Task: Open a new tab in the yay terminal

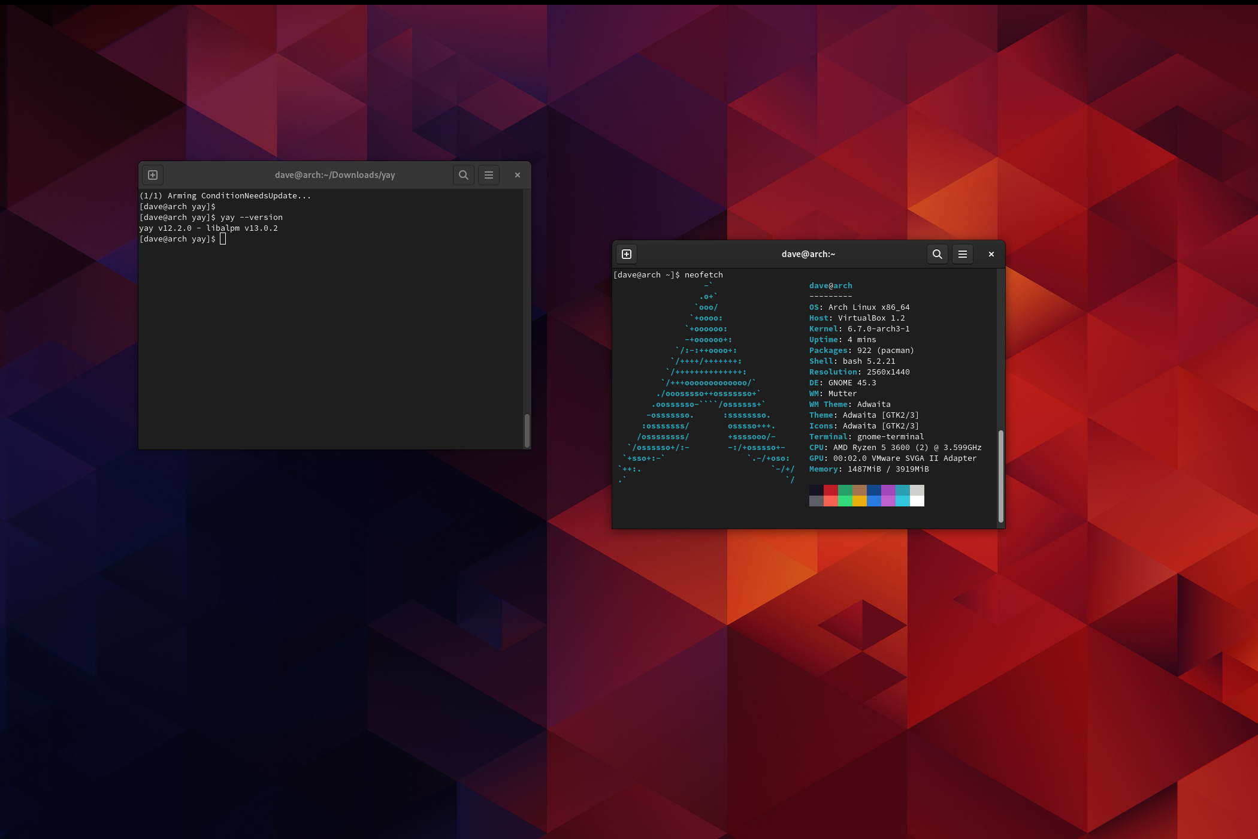Action: point(153,175)
